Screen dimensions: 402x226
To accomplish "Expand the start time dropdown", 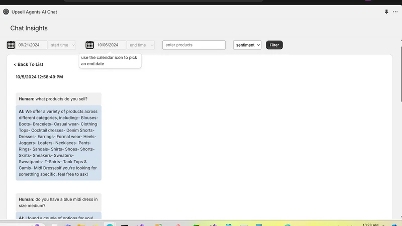I will pyautogui.click(x=62, y=45).
